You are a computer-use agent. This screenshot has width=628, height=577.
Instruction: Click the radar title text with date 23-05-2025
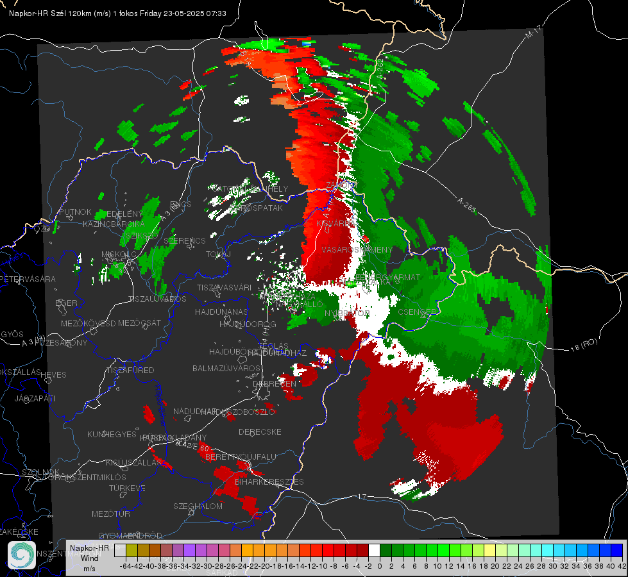click(x=117, y=13)
